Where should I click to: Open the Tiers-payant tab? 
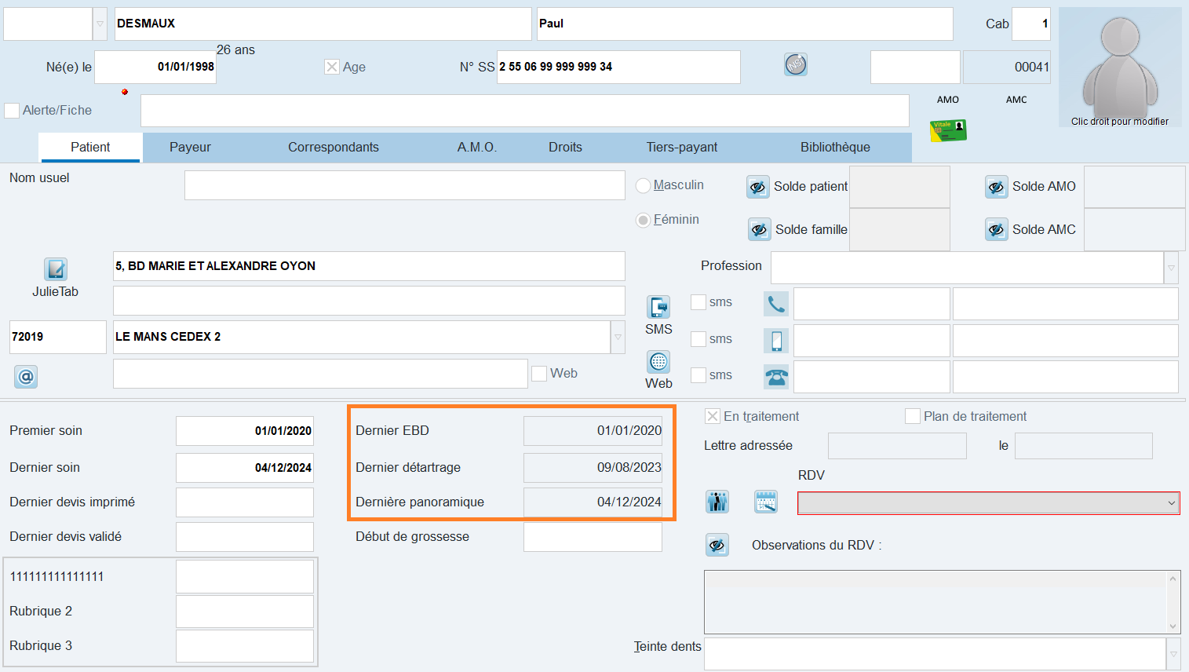click(x=681, y=148)
